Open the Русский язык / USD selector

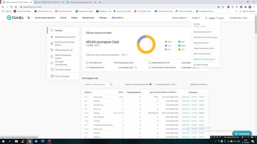[x=239, y=18]
